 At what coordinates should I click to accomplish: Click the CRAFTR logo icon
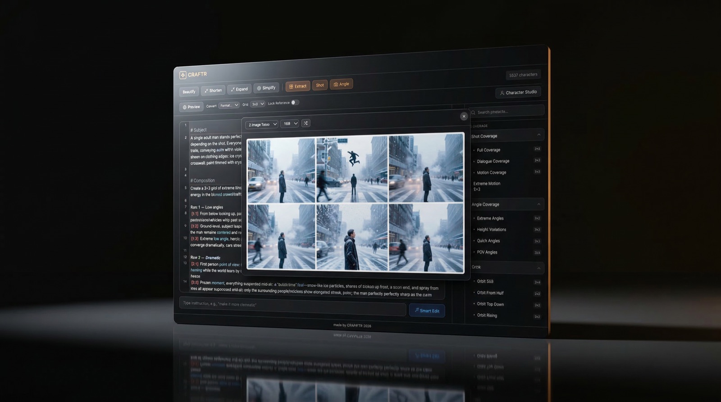pos(183,75)
